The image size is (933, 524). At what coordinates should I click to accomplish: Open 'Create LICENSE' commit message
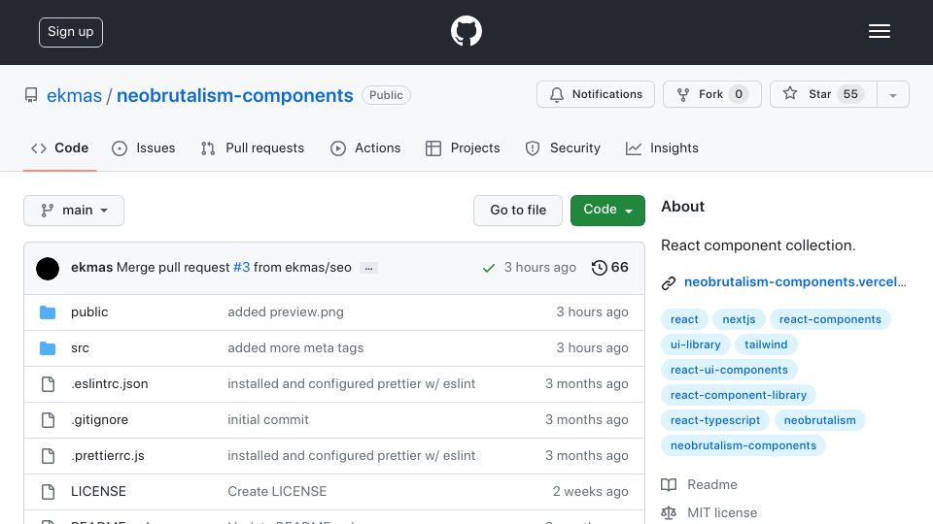[277, 492]
